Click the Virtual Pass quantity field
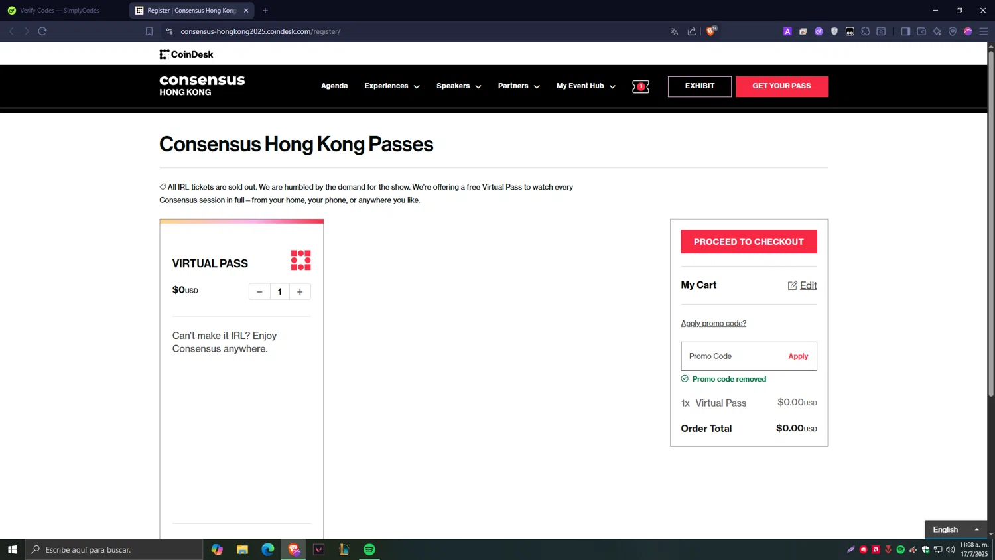Viewport: 995px width, 560px height. point(280,292)
